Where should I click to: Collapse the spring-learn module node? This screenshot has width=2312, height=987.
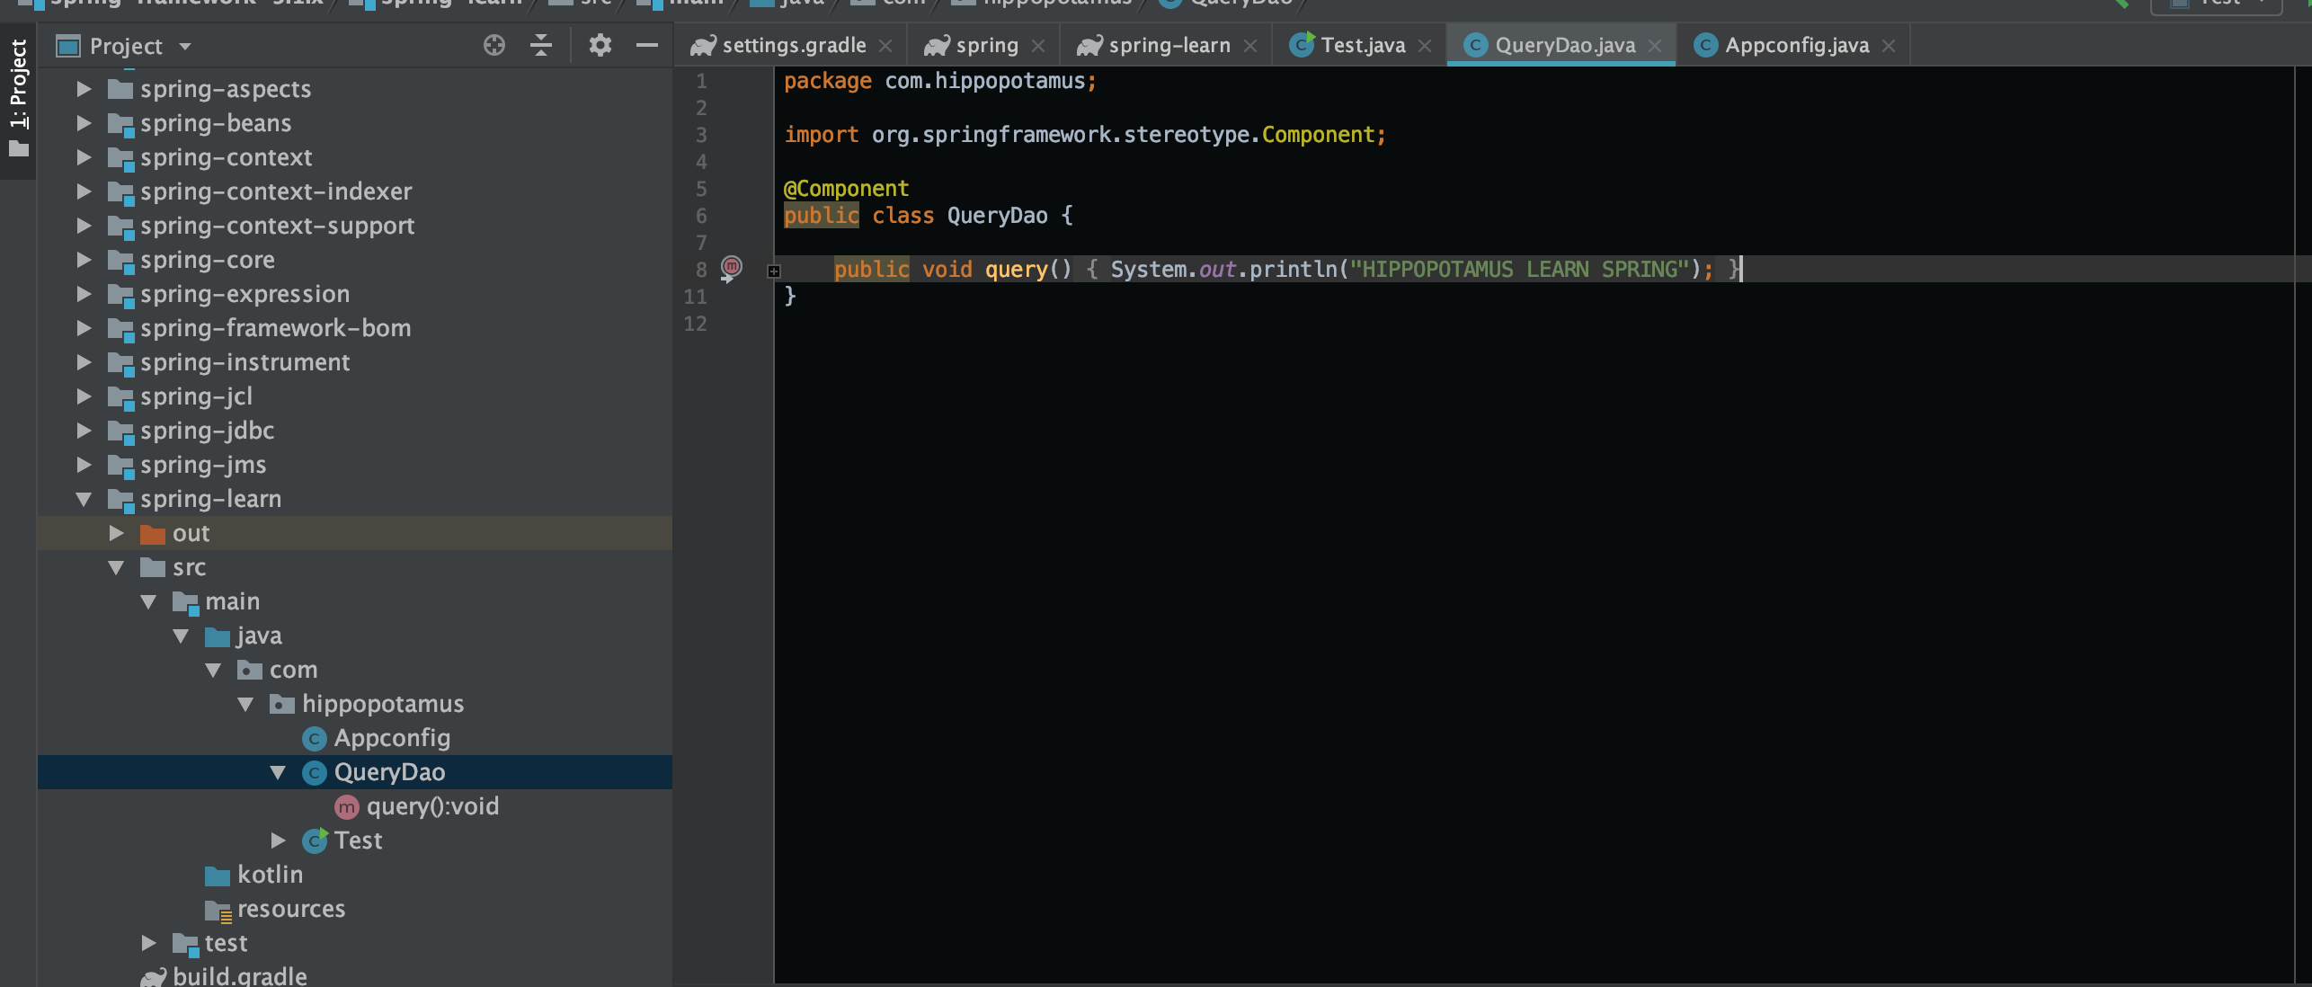pos(84,499)
